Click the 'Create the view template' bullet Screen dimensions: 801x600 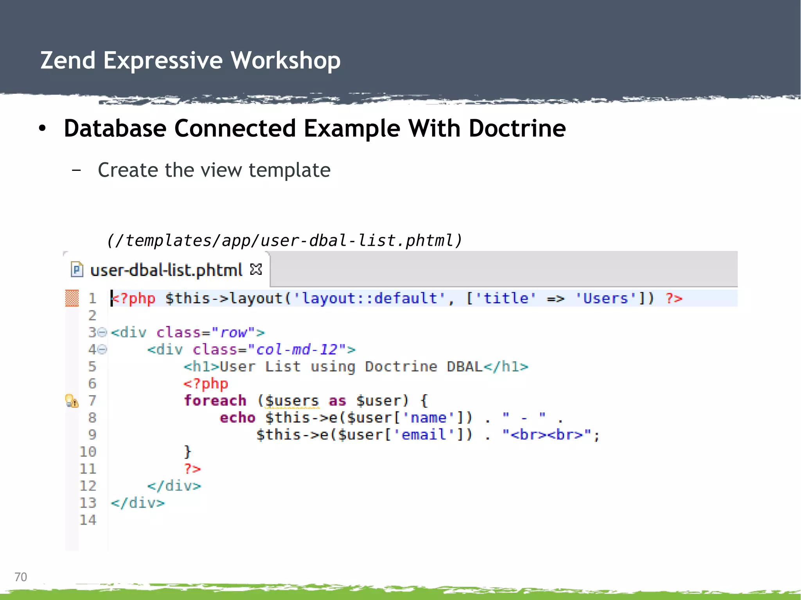[214, 170]
